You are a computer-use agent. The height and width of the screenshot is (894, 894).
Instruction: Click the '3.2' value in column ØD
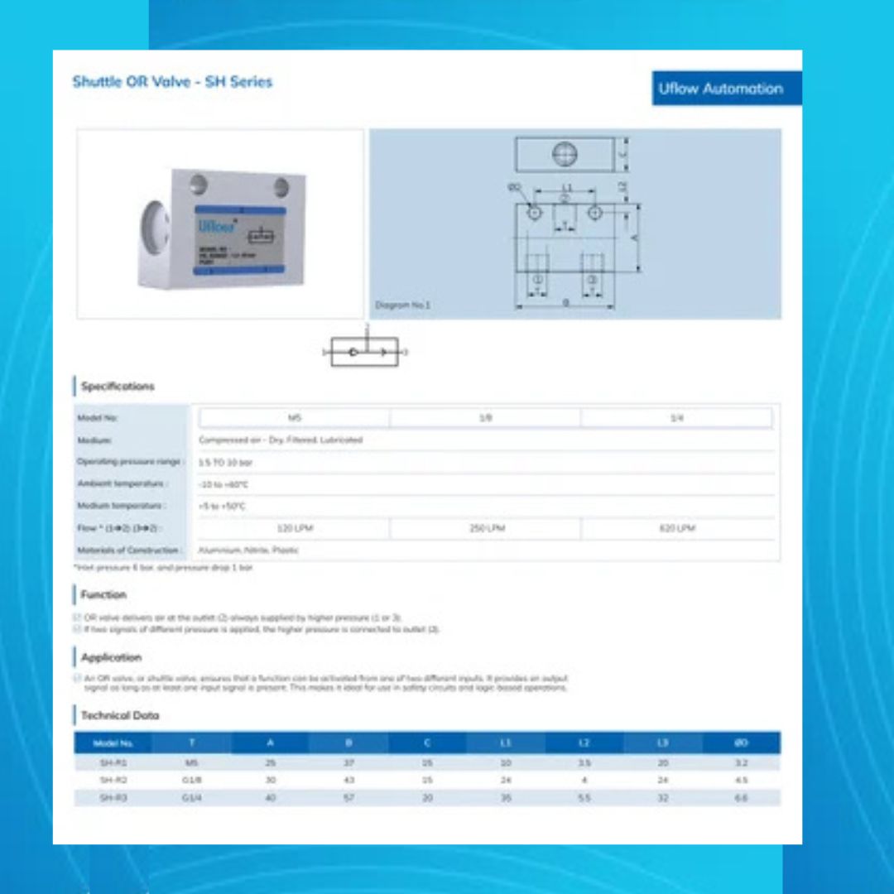point(741,763)
